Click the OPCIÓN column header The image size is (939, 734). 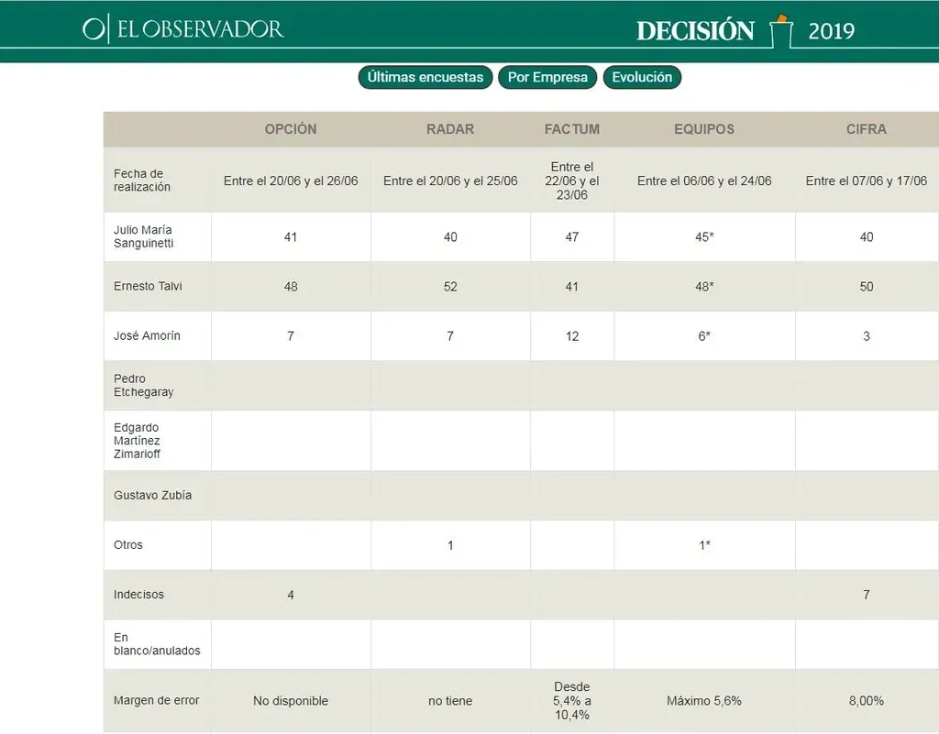pyautogui.click(x=291, y=129)
